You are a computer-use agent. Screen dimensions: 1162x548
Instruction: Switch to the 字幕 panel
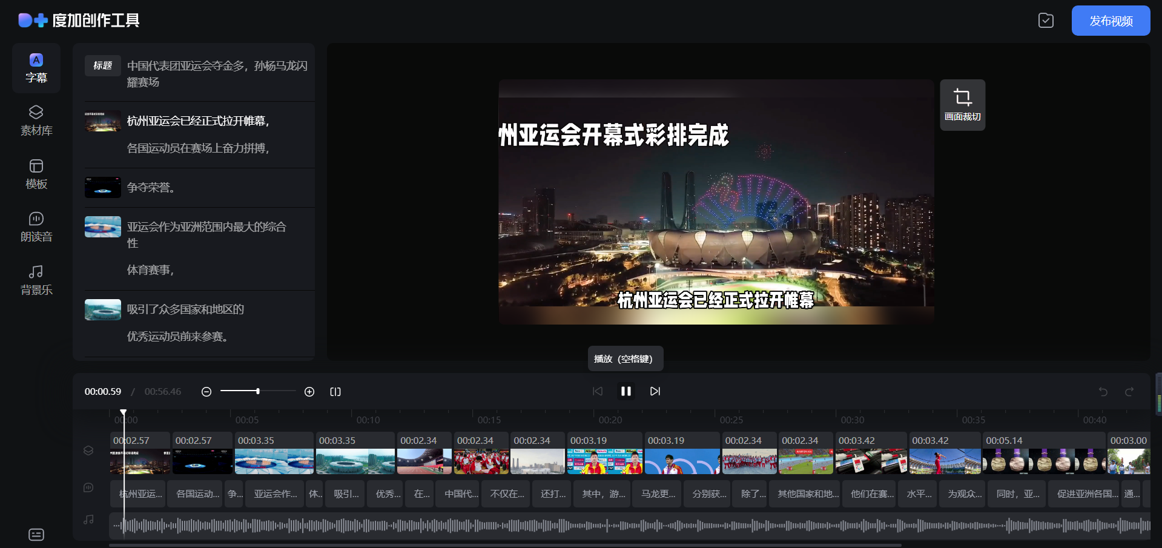pos(36,68)
